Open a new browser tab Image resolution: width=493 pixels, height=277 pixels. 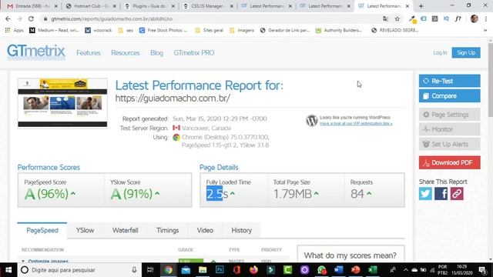click(x=421, y=6)
